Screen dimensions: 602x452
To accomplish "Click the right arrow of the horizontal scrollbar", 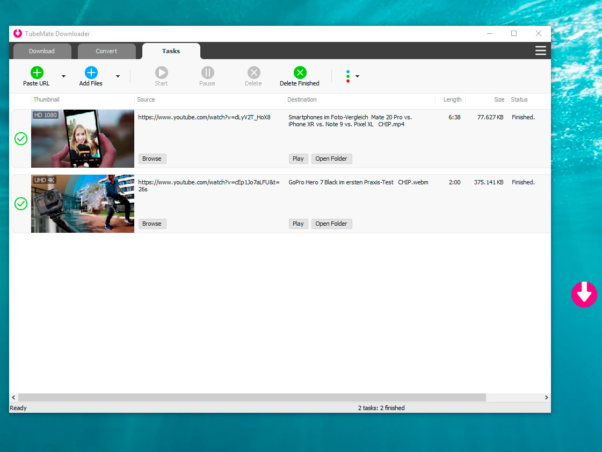I will [546, 397].
